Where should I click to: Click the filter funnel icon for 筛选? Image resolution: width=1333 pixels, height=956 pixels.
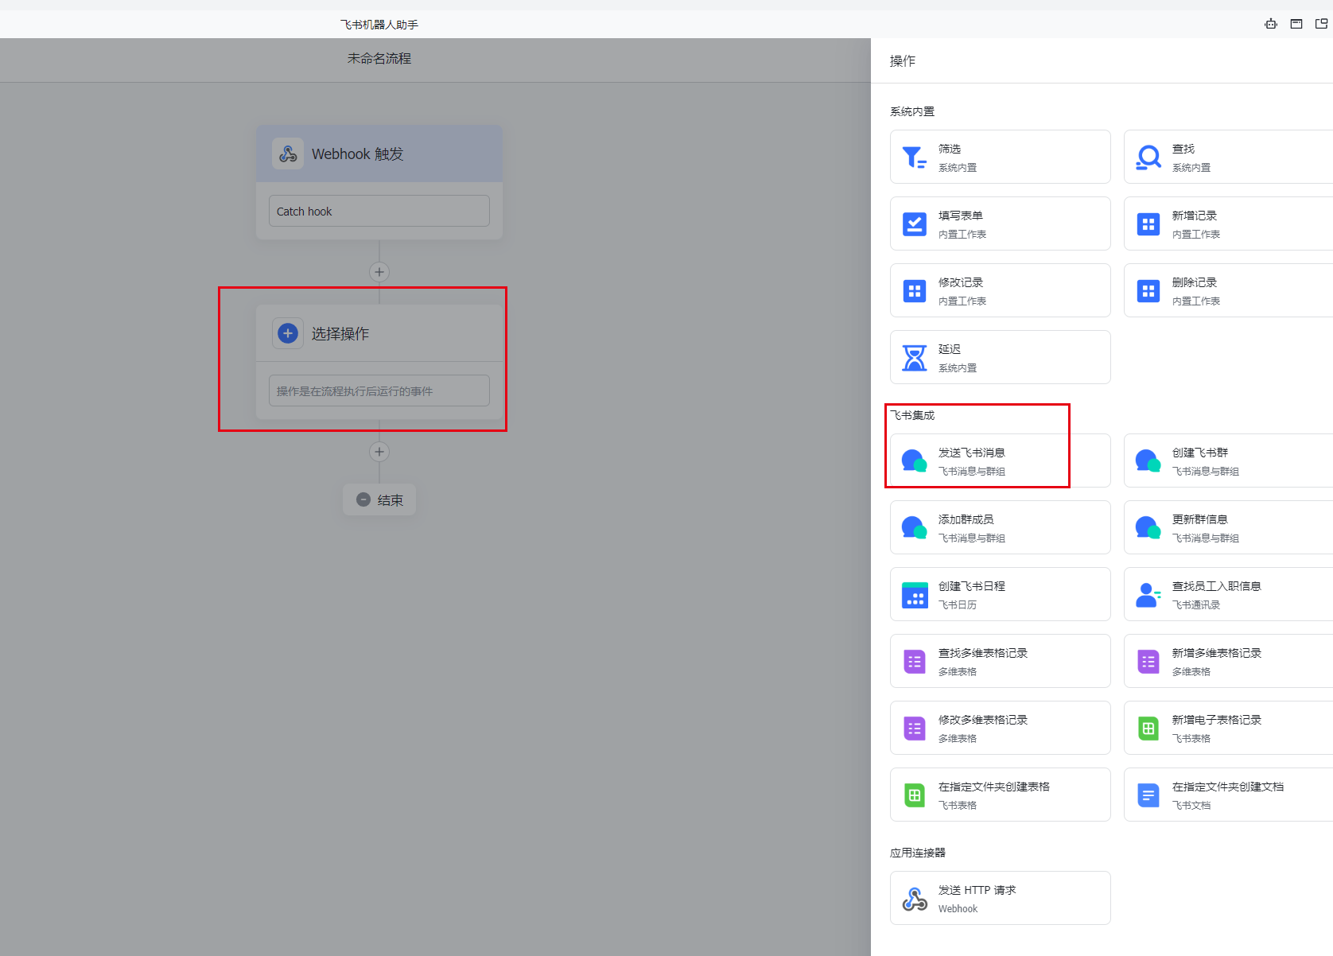tap(914, 157)
